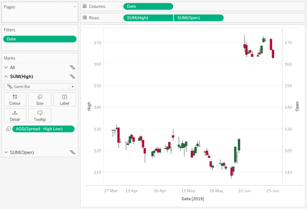The width and height of the screenshot is (307, 209).
Task: Click the Open axis title
Action: click(297, 106)
